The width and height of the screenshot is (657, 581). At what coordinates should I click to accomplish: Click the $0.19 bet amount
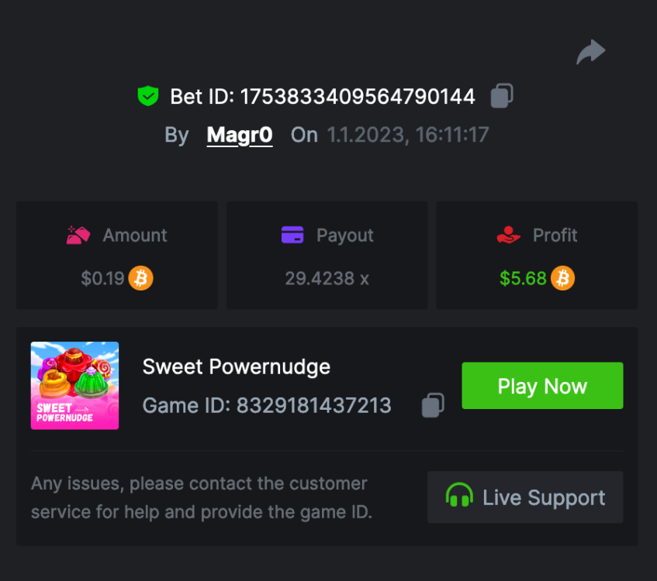point(102,278)
